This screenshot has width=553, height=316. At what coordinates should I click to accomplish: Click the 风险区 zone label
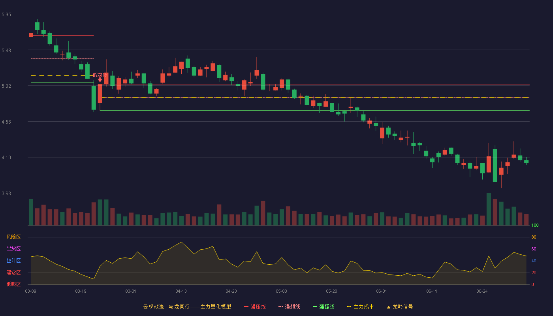click(13, 237)
